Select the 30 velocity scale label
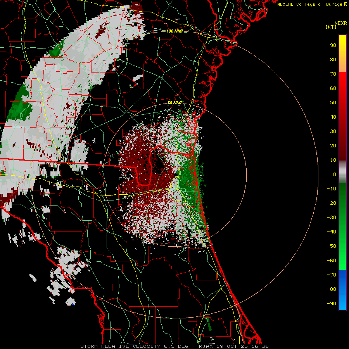 (333, 131)
